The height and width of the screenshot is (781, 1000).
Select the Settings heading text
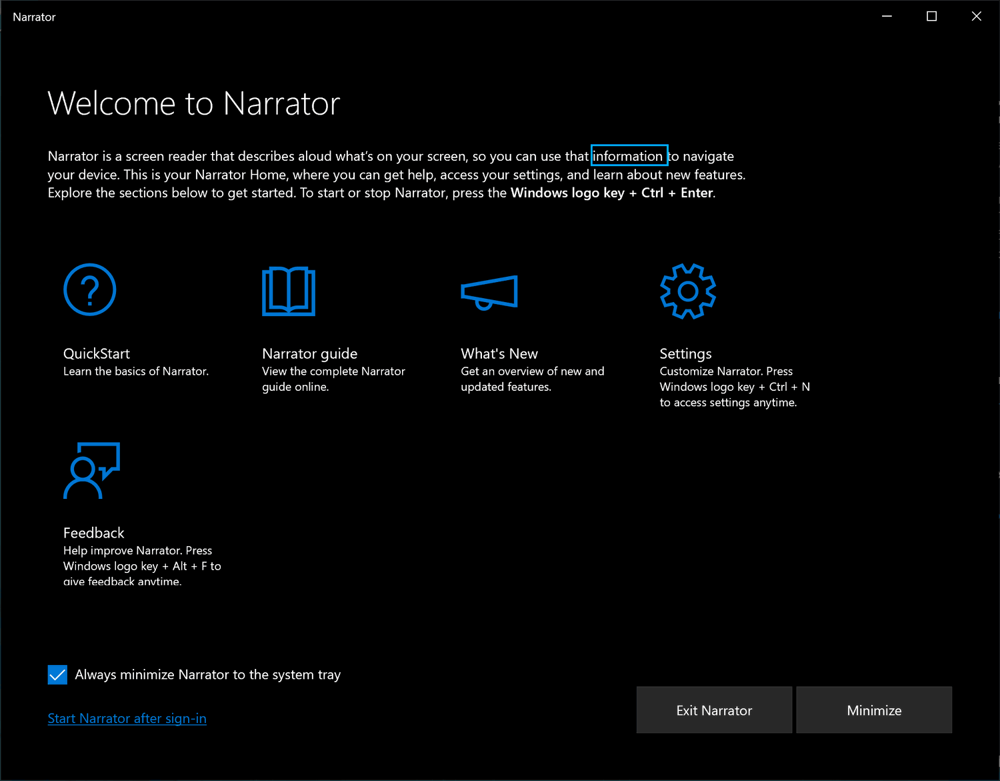pos(685,353)
